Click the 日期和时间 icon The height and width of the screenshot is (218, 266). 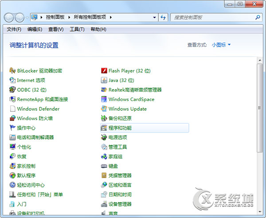(104, 195)
